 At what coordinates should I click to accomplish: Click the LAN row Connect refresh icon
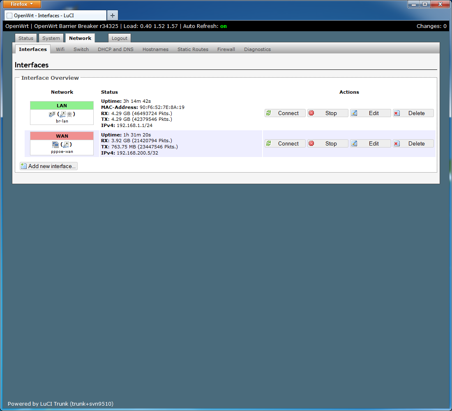[269, 113]
